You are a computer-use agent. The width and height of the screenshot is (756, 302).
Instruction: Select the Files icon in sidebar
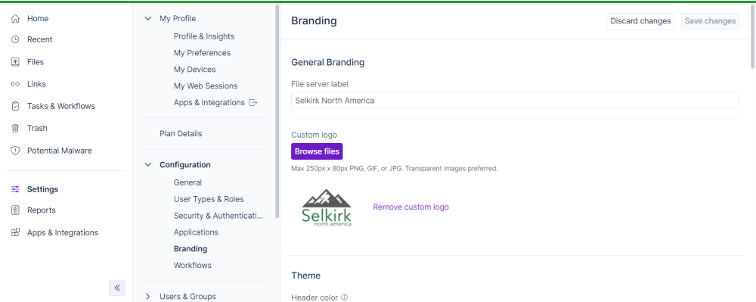[x=15, y=62]
